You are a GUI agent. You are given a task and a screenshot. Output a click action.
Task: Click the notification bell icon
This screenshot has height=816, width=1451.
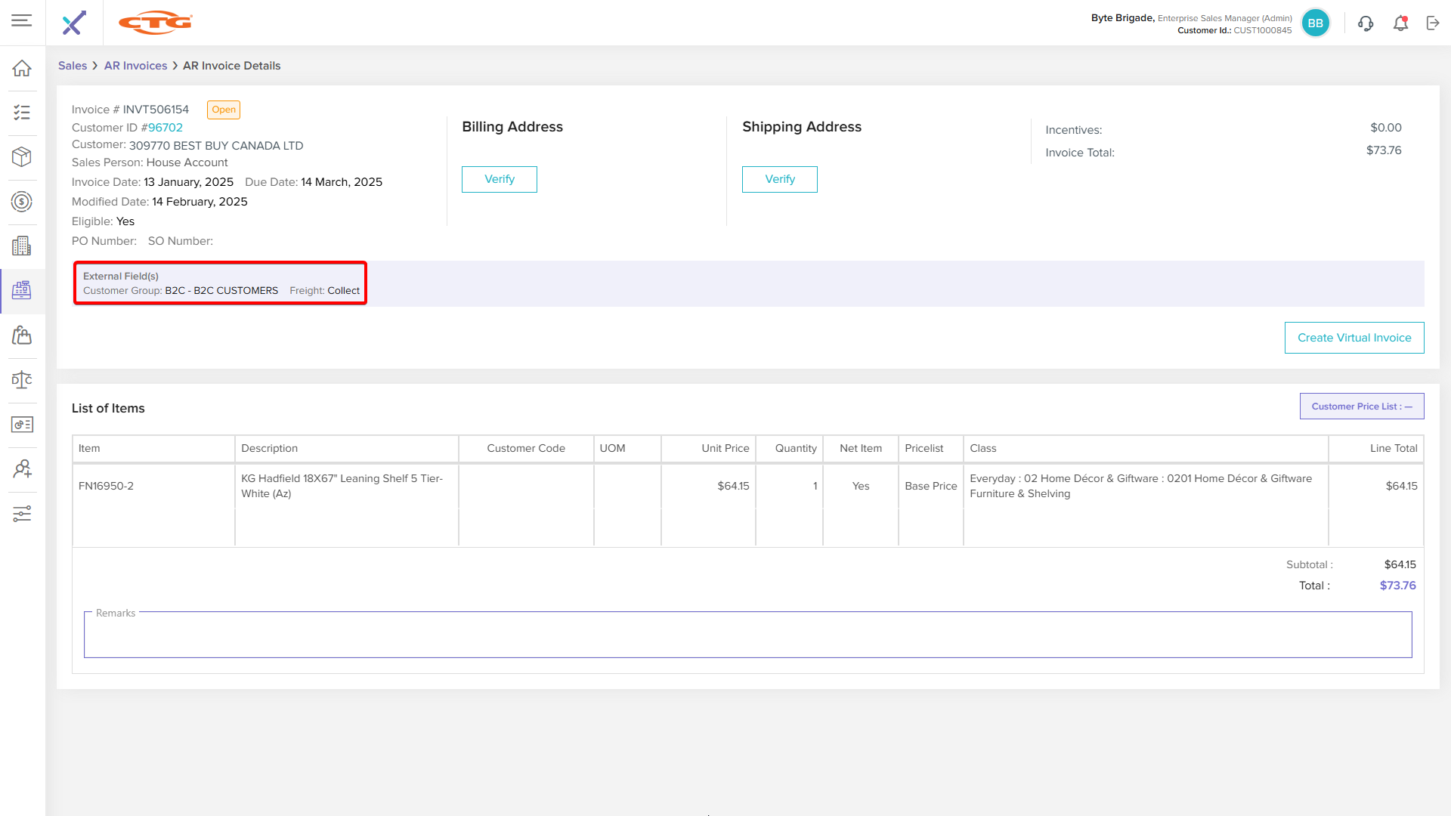point(1400,23)
